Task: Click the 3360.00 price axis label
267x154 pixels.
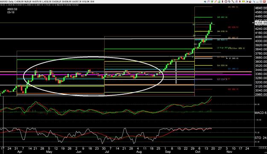Action: coord(261,74)
